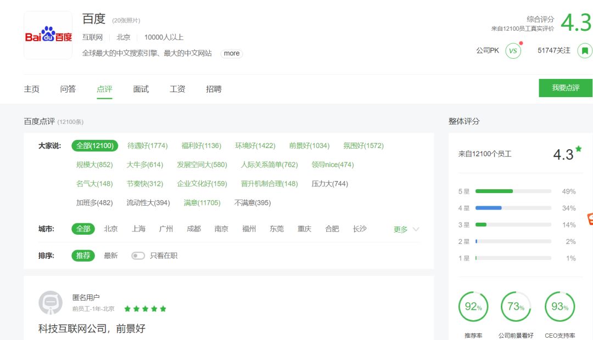Image resolution: width=593 pixels, height=340 pixels.
Task: Open review titled 科技互联网公司，前景好
Action: point(92,328)
